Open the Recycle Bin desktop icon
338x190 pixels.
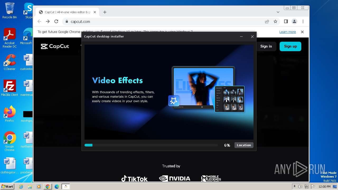10,11
